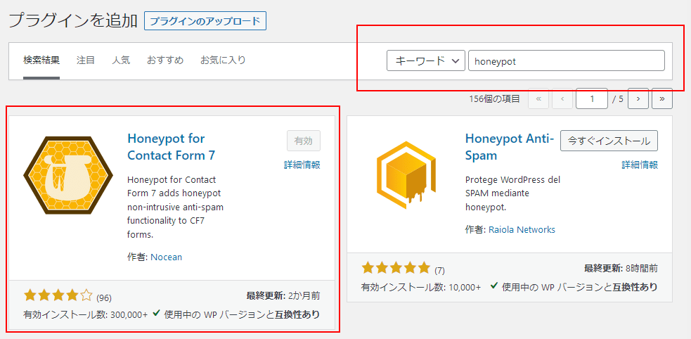
Task: Switch to the 検索結果 tab
Action: pyautogui.click(x=41, y=60)
